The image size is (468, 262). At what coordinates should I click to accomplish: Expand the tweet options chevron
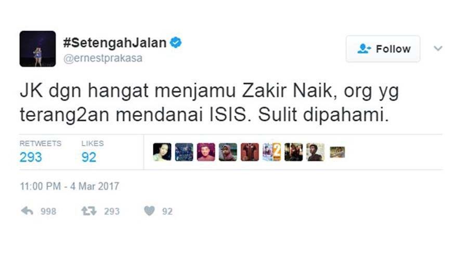(438, 48)
